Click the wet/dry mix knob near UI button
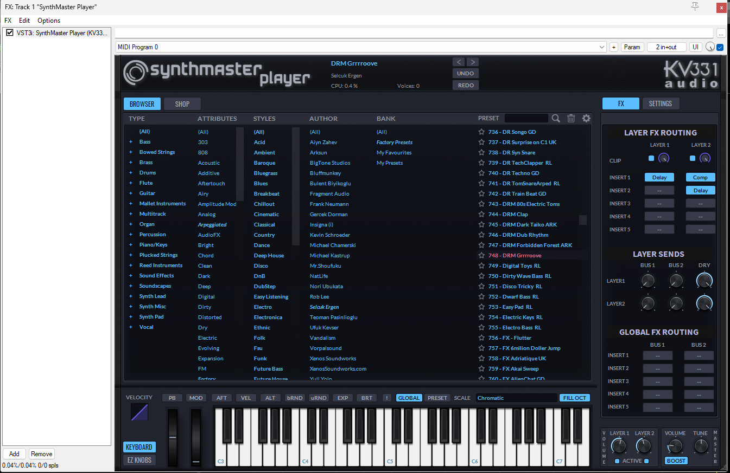The width and height of the screenshot is (730, 473). 710,47
